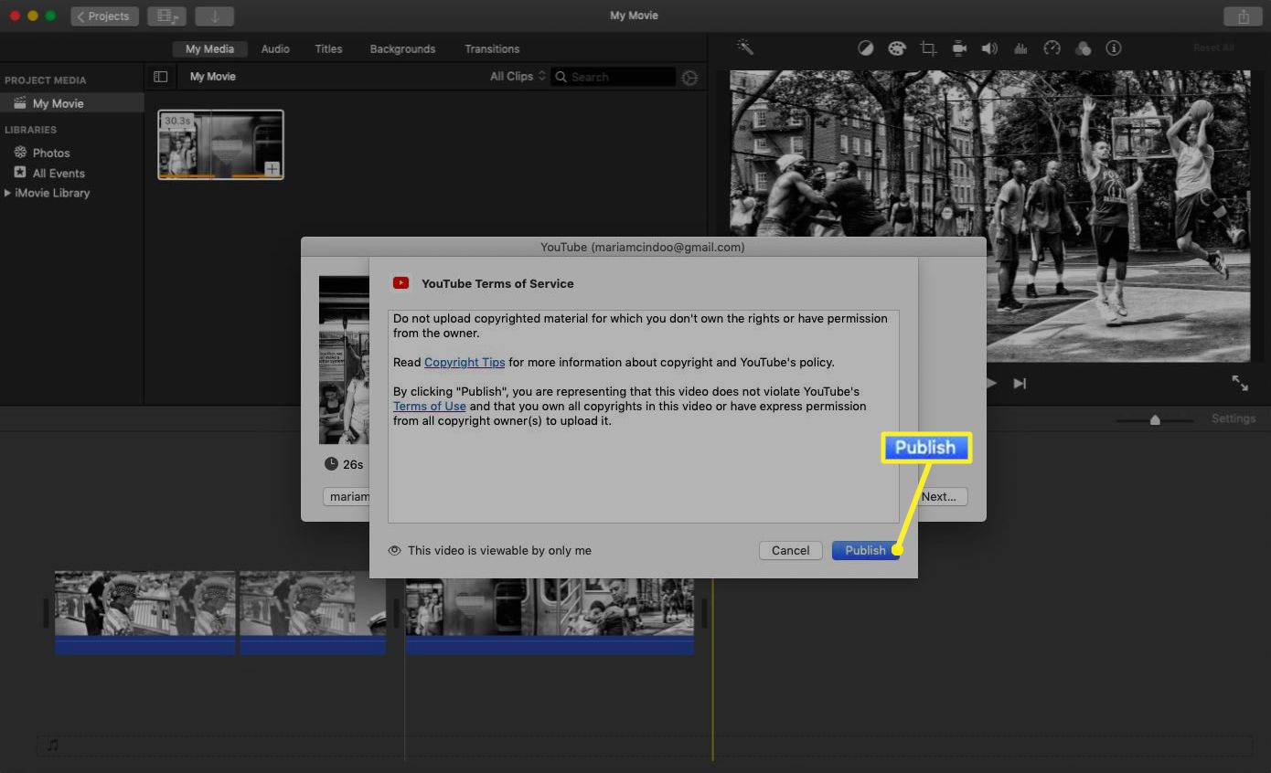Click the YouTube logo in the dialog
The height and width of the screenshot is (773, 1271).
pyautogui.click(x=401, y=283)
